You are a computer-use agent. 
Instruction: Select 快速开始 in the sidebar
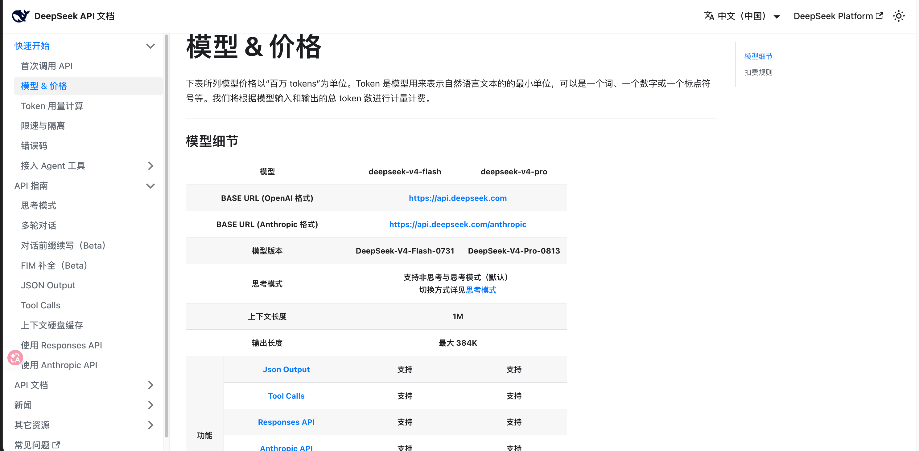point(32,46)
